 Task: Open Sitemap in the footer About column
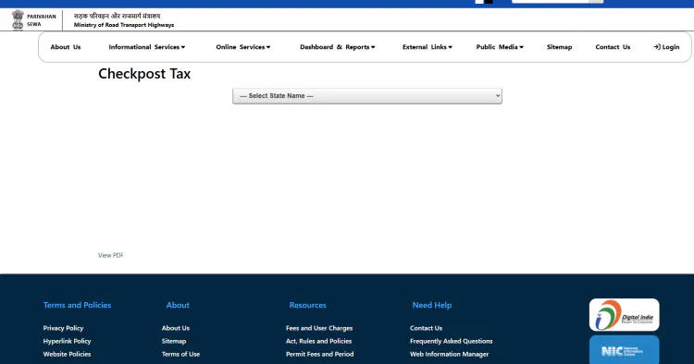click(x=174, y=341)
